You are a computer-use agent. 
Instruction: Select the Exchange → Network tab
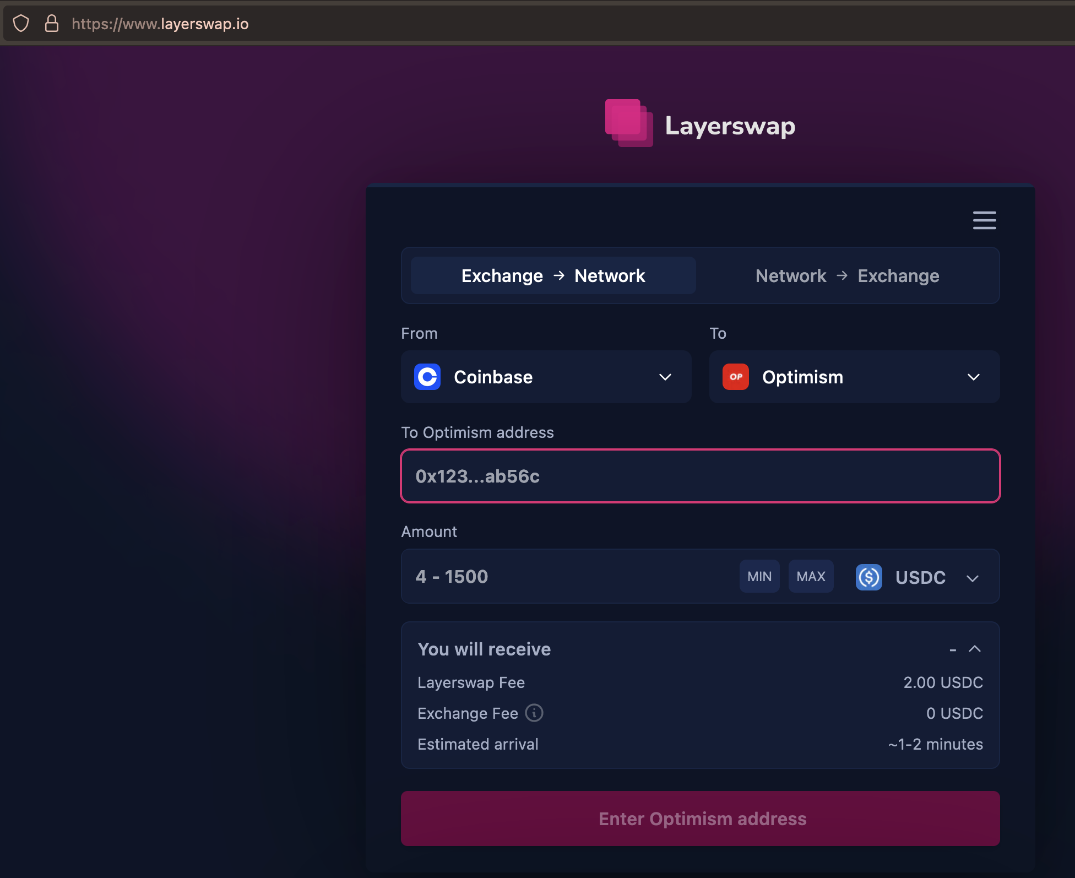point(553,275)
